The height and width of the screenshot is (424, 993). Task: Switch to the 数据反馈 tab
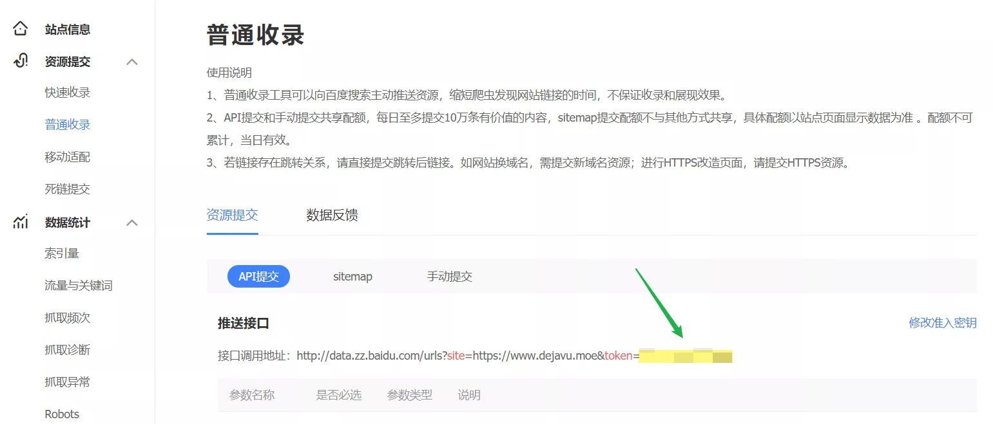point(332,216)
